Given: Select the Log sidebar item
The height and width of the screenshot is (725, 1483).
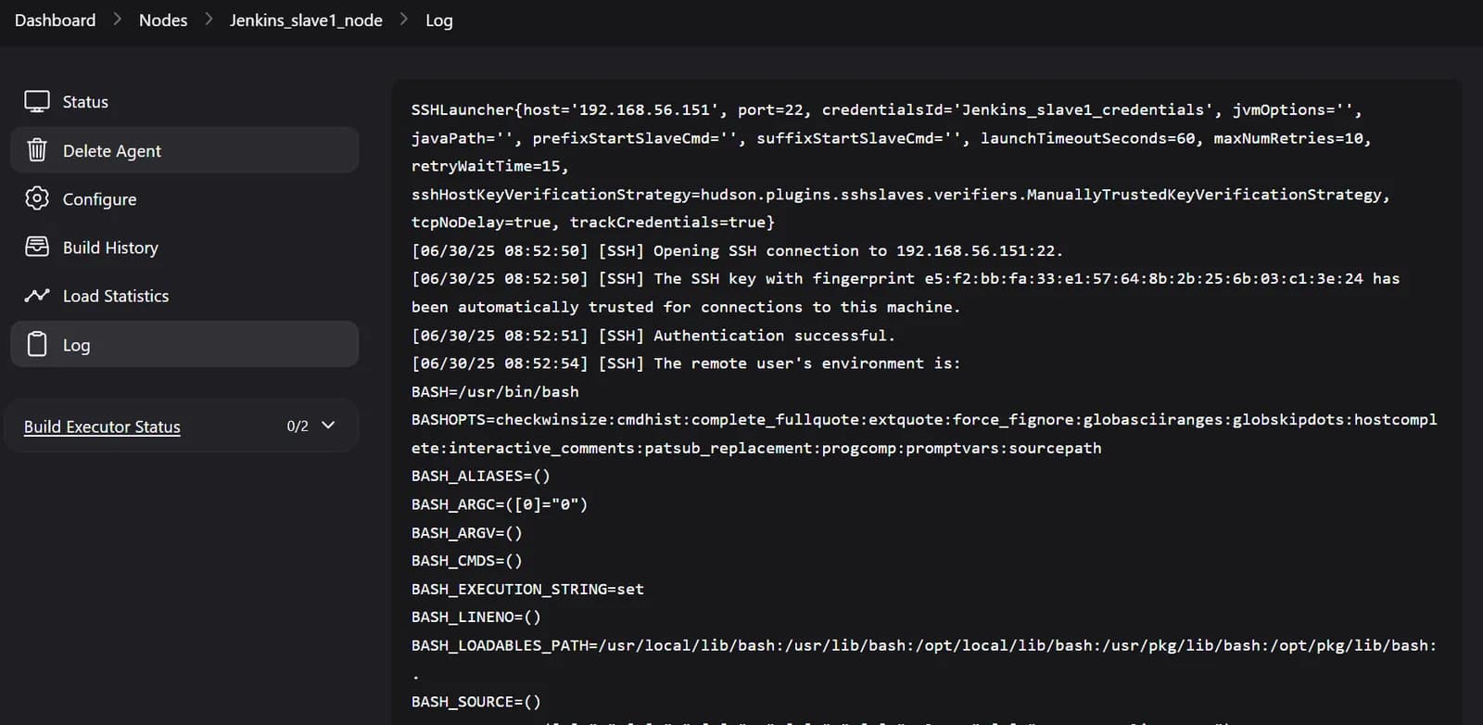Looking at the screenshot, I should [x=184, y=344].
